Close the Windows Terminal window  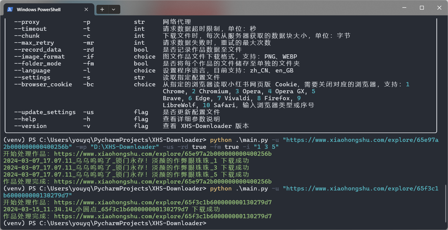coord(439,8)
